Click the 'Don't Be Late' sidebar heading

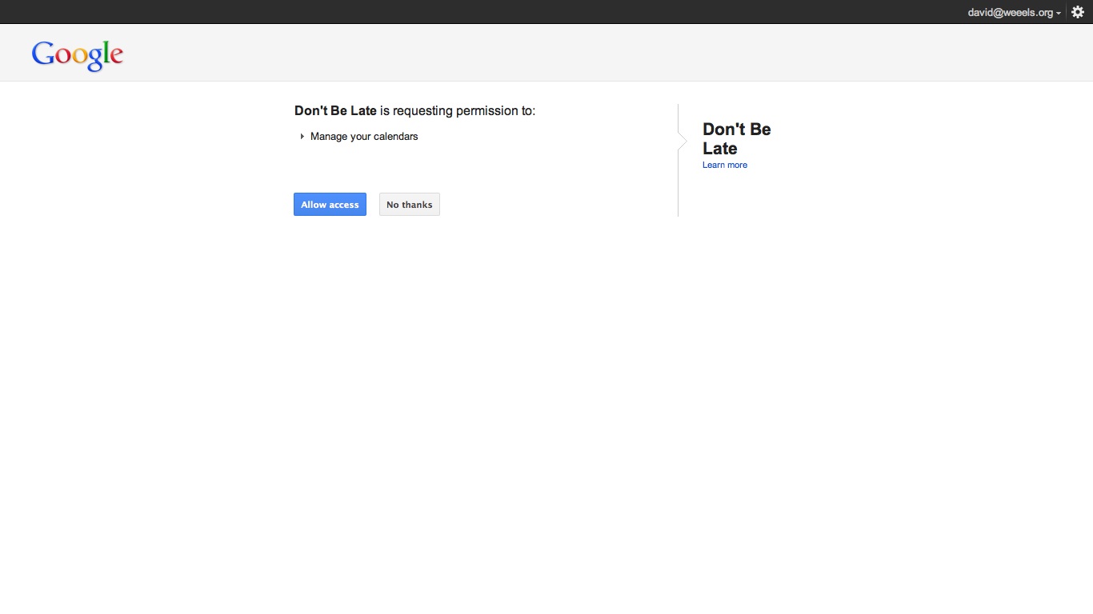737,139
